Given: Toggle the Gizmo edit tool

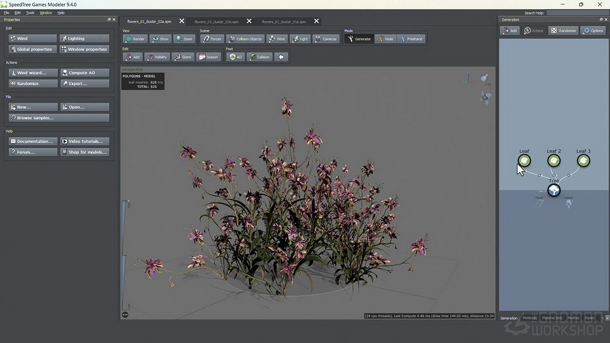Looking at the screenshot, I should [183, 57].
